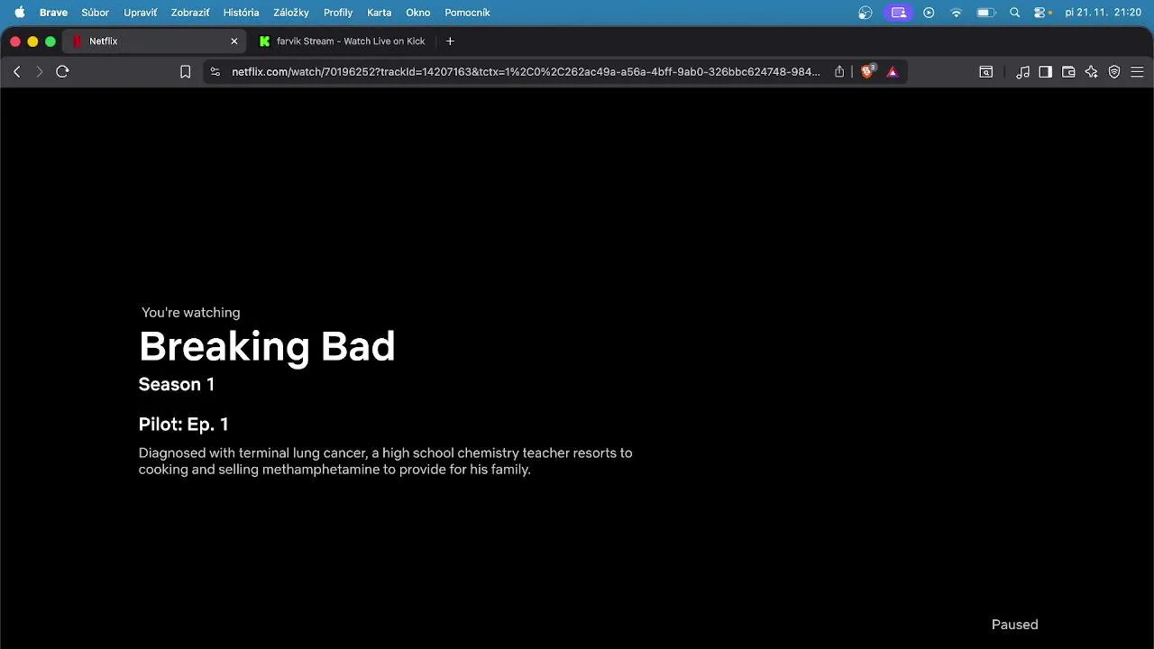
Task: Open the Now Playing menu bar icon
Action: coord(930,13)
